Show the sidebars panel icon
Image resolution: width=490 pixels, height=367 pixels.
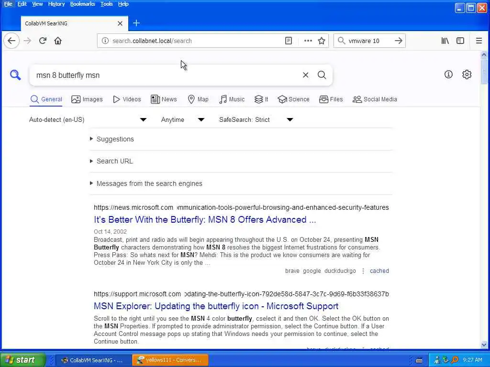(x=460, y=41)
